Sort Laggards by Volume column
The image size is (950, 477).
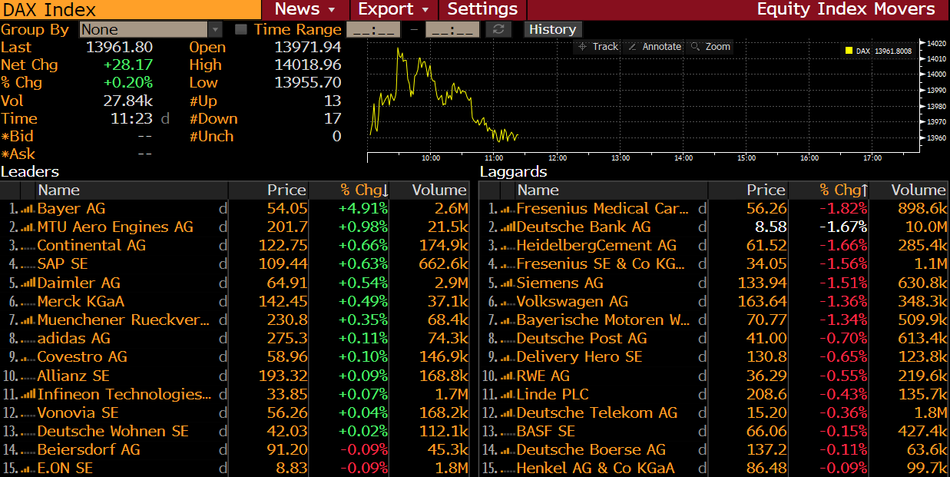[910, 190]
